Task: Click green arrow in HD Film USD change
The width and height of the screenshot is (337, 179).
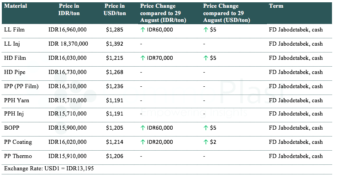Action: [205, 58]
